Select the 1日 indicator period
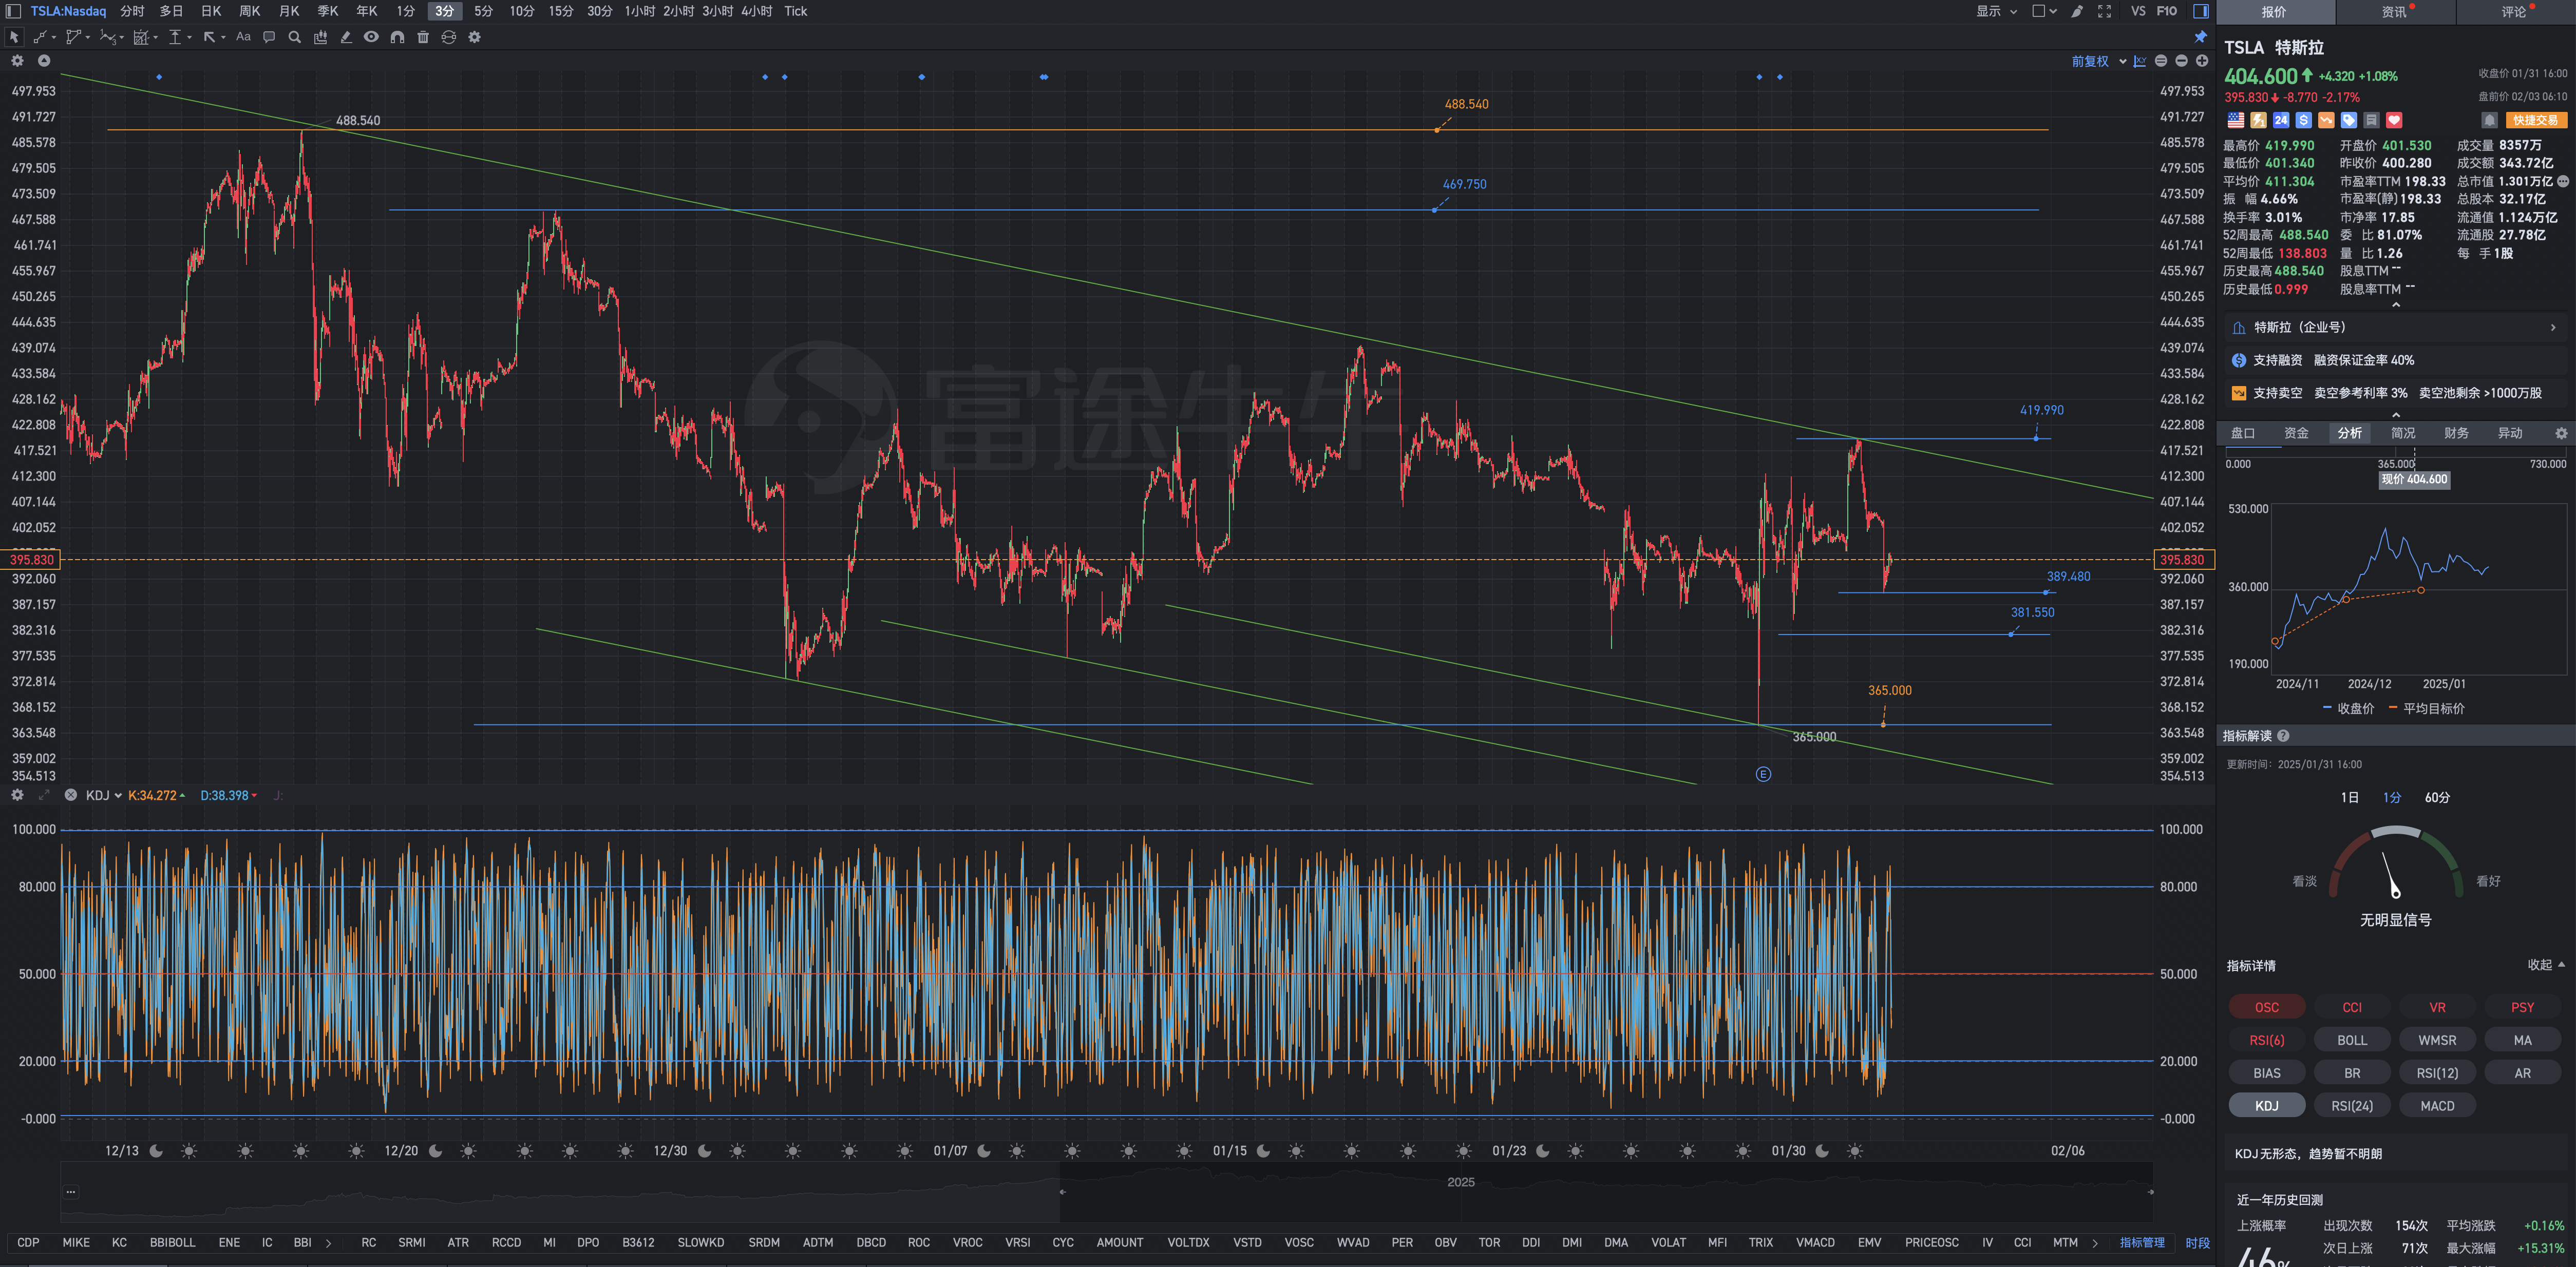The image size is (2576, 1267). [x=2349, y=797]
